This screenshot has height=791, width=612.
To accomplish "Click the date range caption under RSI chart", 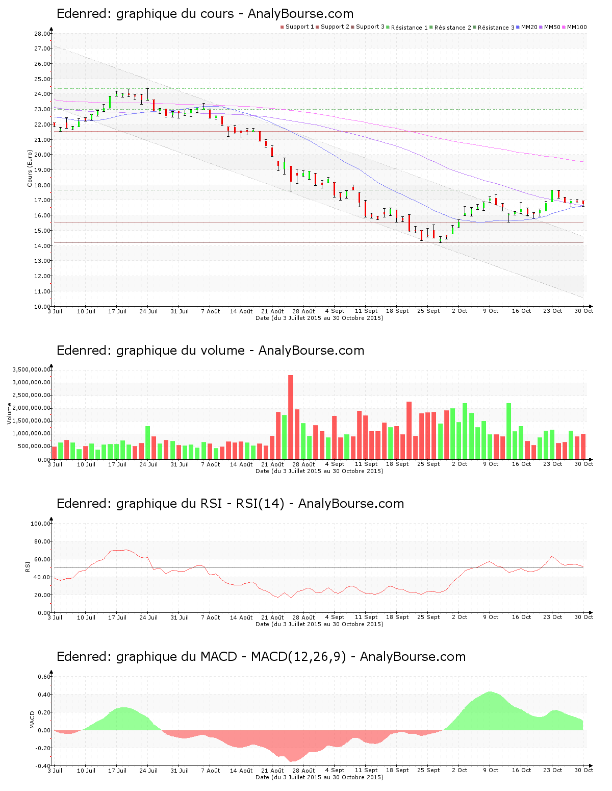I will [319, 624].
